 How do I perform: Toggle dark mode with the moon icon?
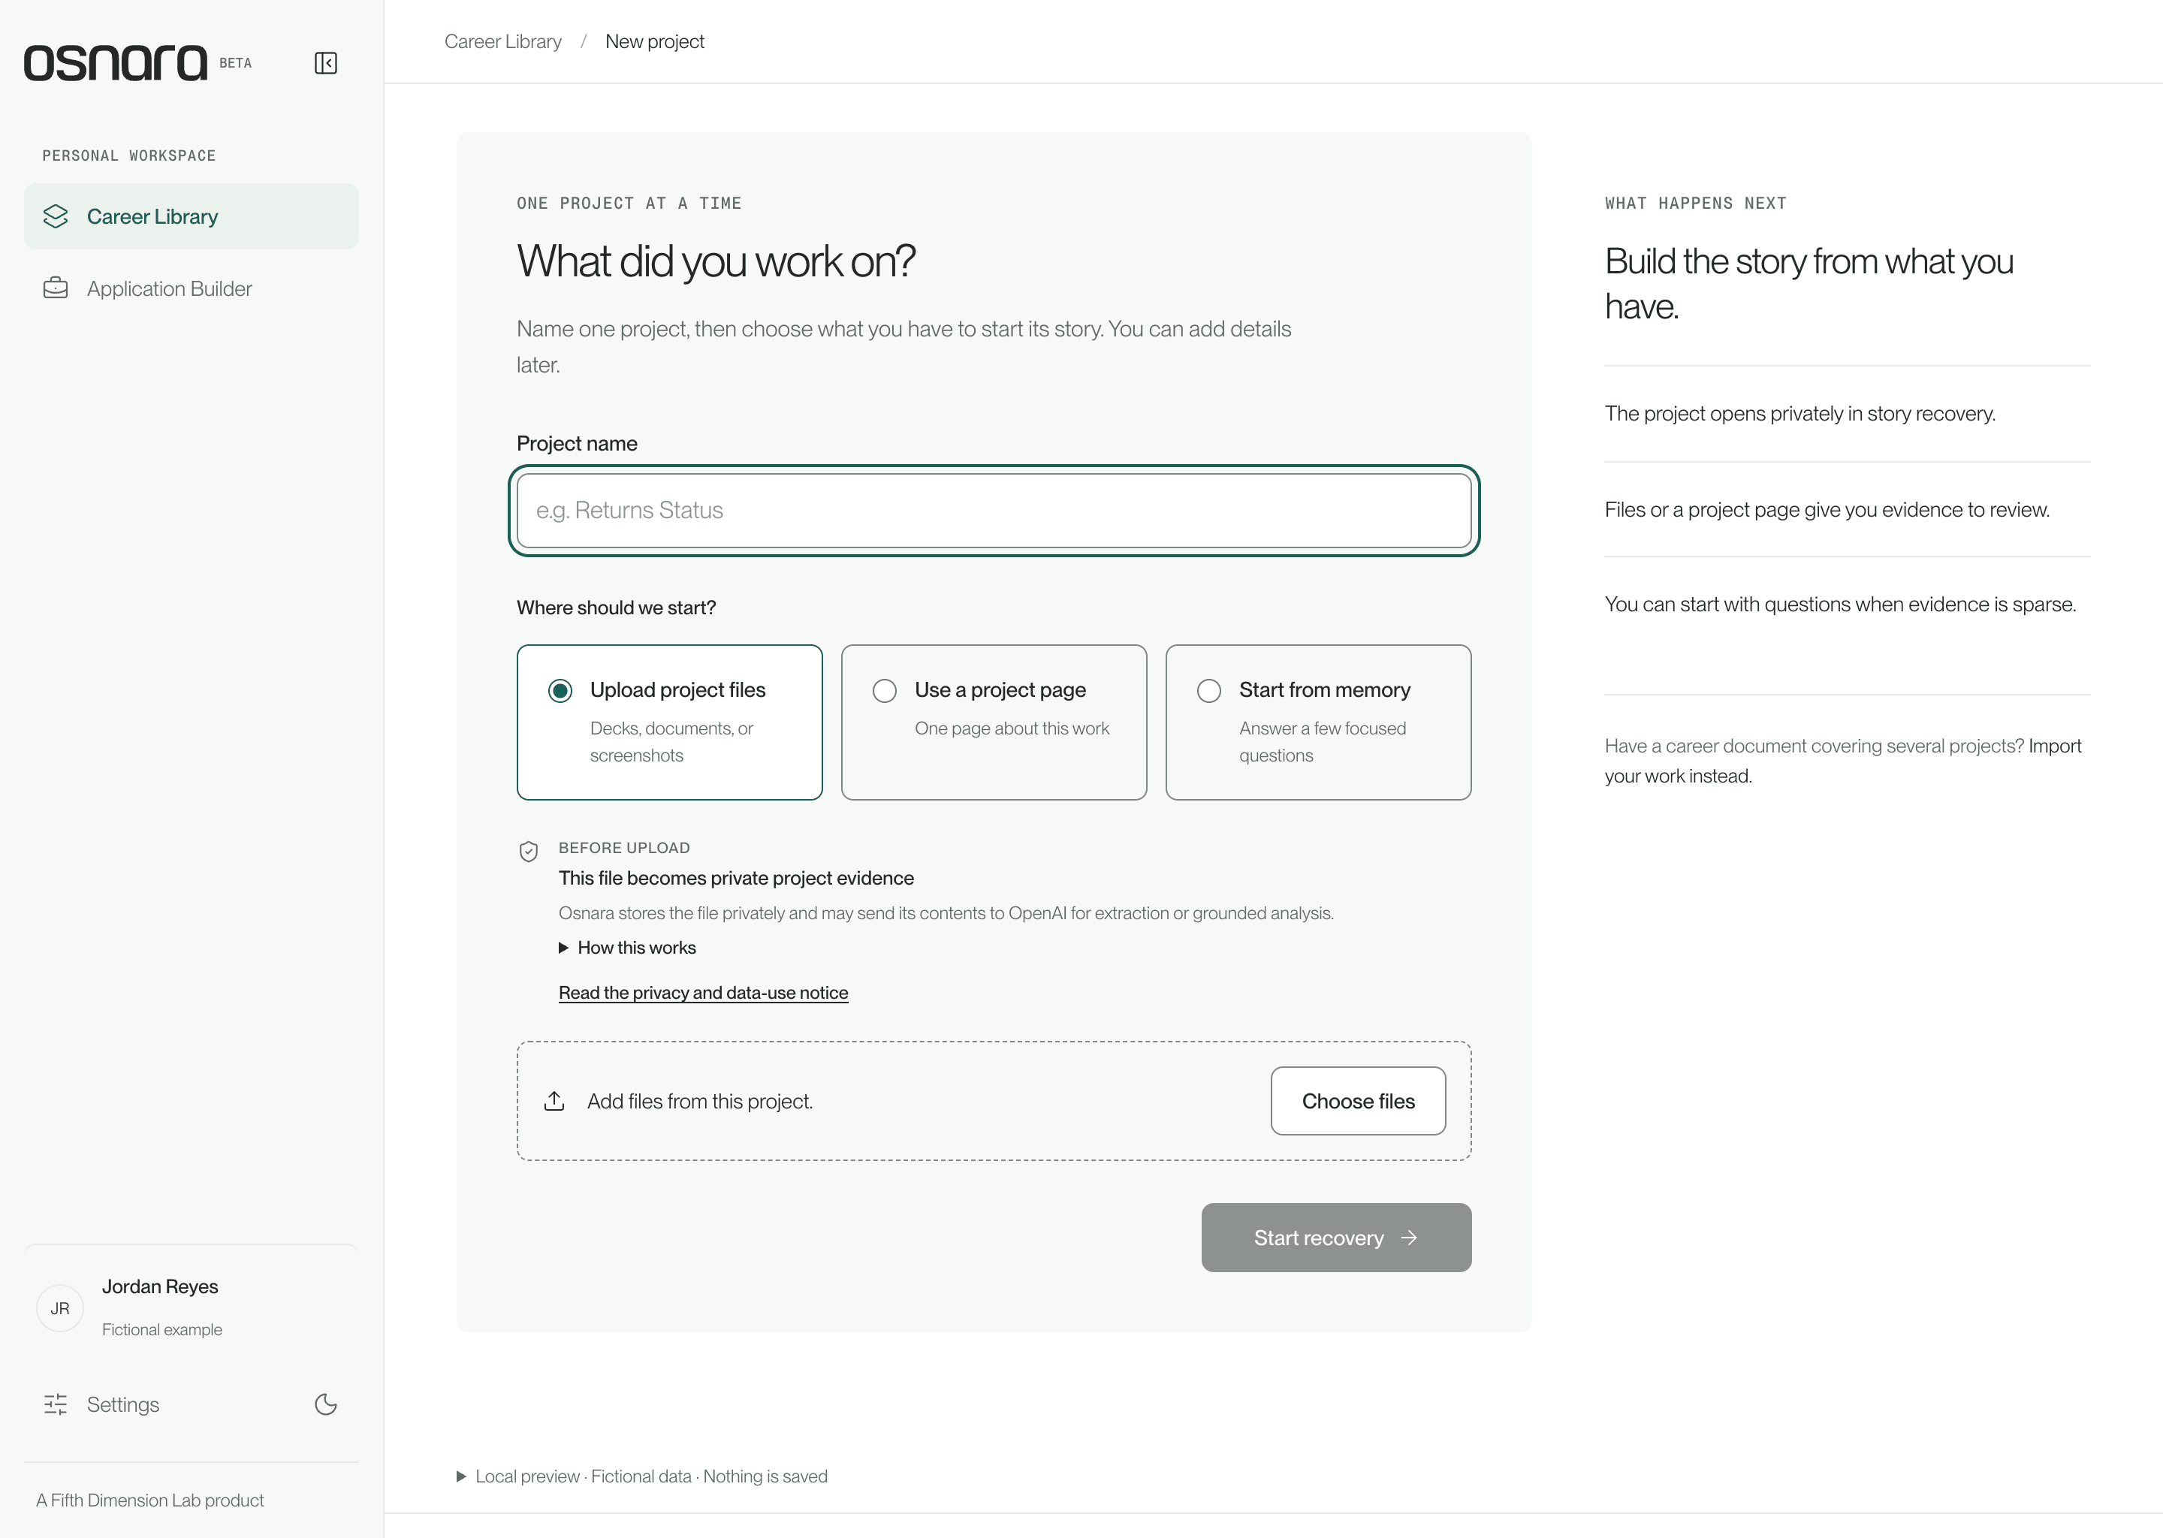coord(326,1404)
